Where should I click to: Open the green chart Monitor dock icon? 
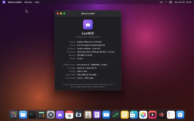[x=115, y=115]
